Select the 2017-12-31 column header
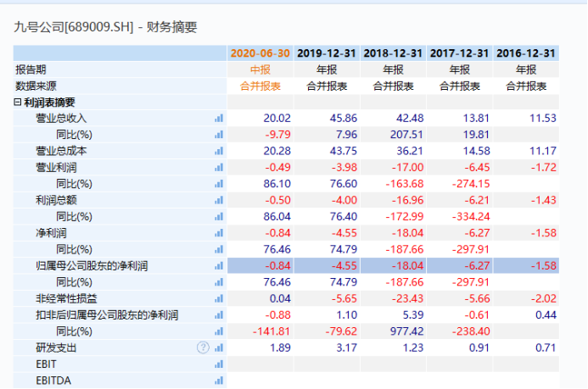The image size is (588, 389). 459,53
